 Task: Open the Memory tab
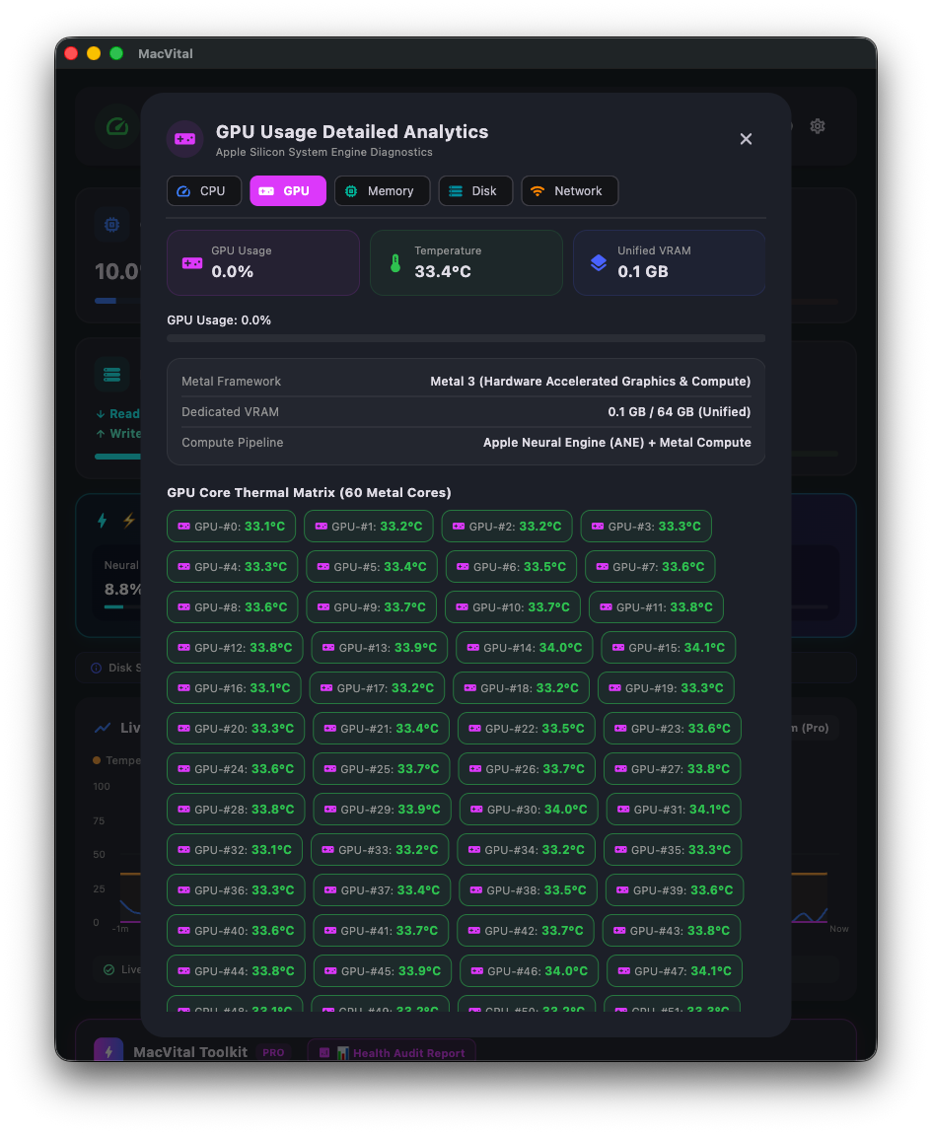(382, 191)
